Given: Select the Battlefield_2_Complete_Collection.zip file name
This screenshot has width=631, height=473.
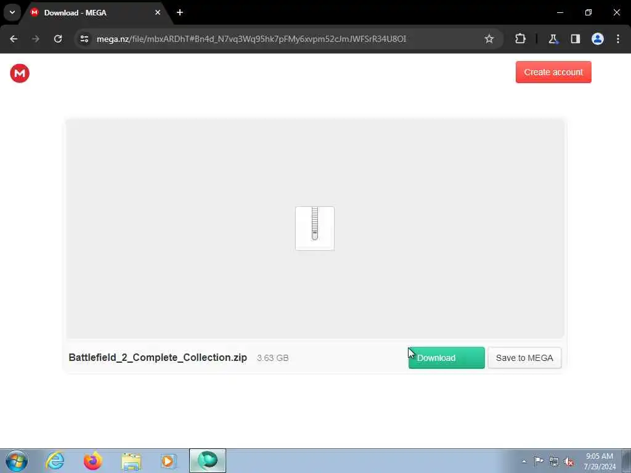Looking at the screenshot, I should tap(158, 358).
